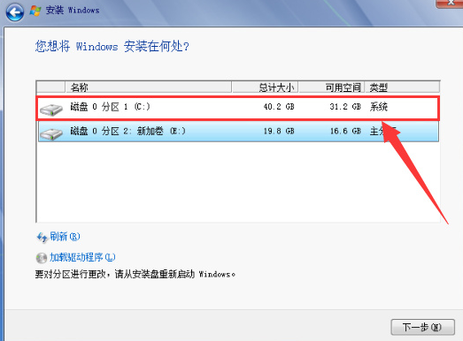Click the 40.2 GB total size value
Screen dimensions: 463x341
coord(279,107)
